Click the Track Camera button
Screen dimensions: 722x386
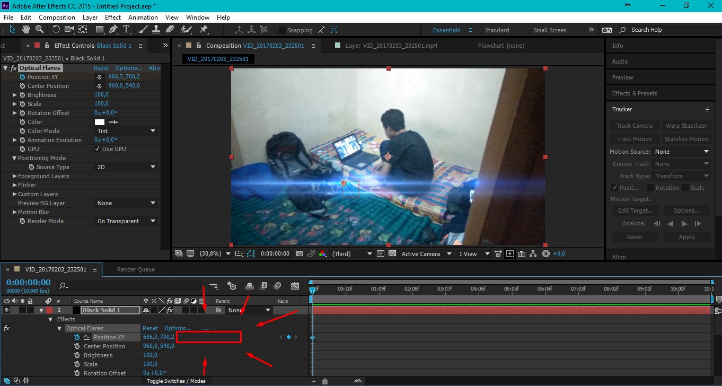click(635, 126)
